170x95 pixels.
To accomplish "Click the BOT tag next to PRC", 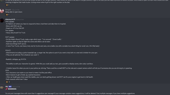I will [x=10, y=87].
